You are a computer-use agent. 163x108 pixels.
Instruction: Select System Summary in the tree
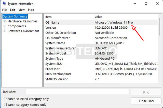(15, 16)
